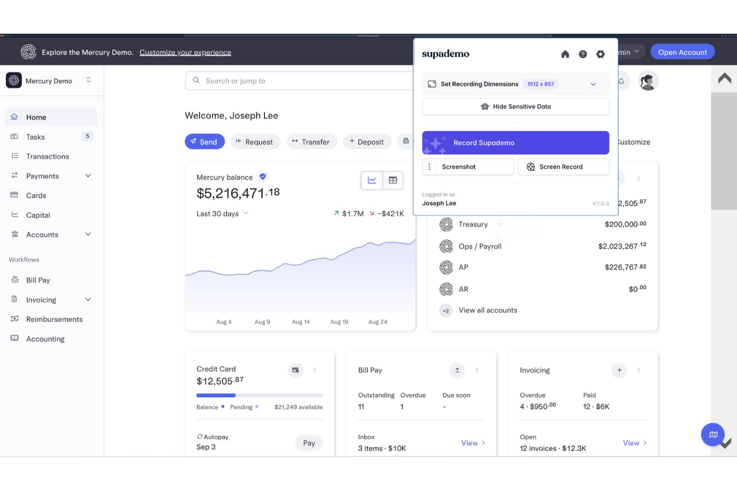Click the Screen Record button
This screenshot has height=491, width=737.
[x=563, y=167]
